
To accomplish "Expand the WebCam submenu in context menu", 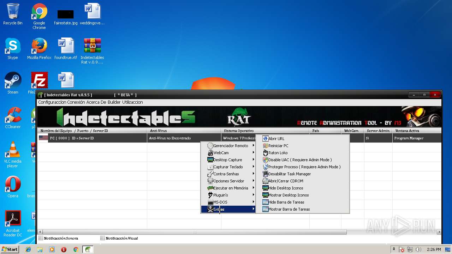I will click(228, 153).
